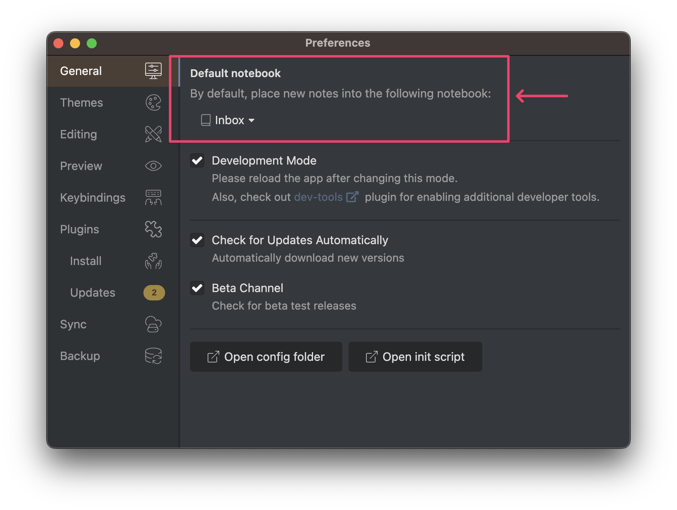Click the Backup database icon
677x510 pixels.
[x=153, y=356]
